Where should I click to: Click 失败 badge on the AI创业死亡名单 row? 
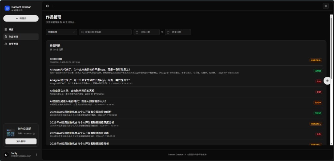click(x=319, y=92)
